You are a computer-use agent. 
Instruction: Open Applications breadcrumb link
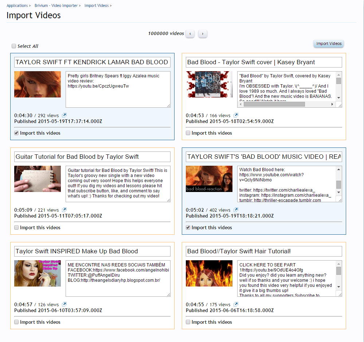(17, 5)
